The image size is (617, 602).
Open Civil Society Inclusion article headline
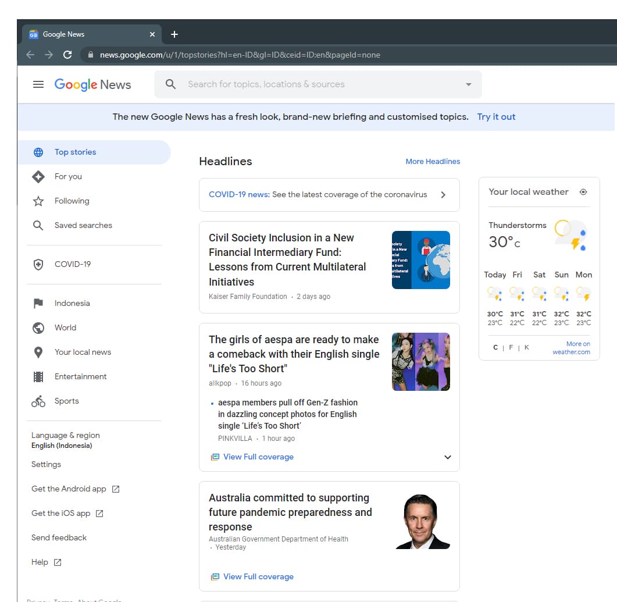pyautogui.click(x=287, y=259)
